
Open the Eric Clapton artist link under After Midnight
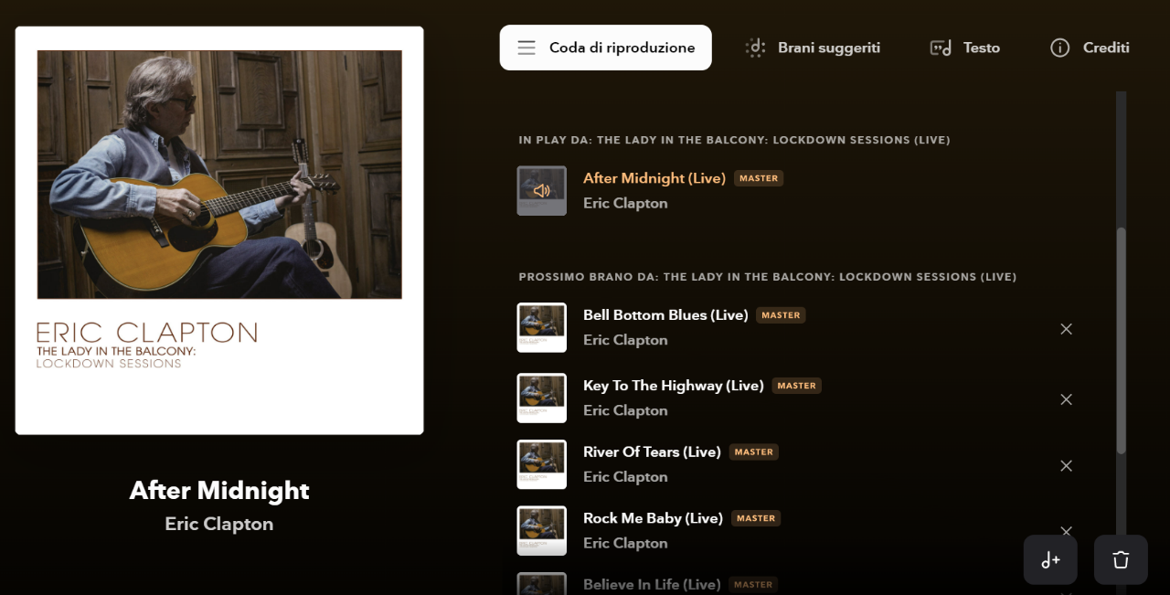219,524
